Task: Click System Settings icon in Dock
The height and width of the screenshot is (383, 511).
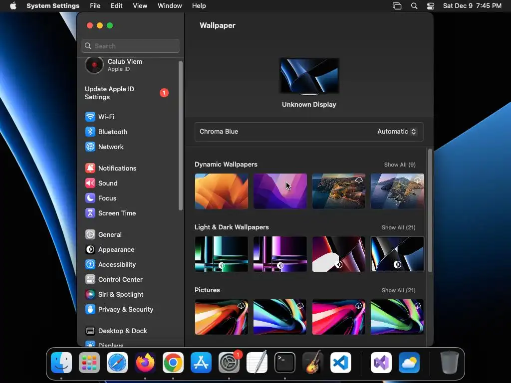Action: pos(229,363)
